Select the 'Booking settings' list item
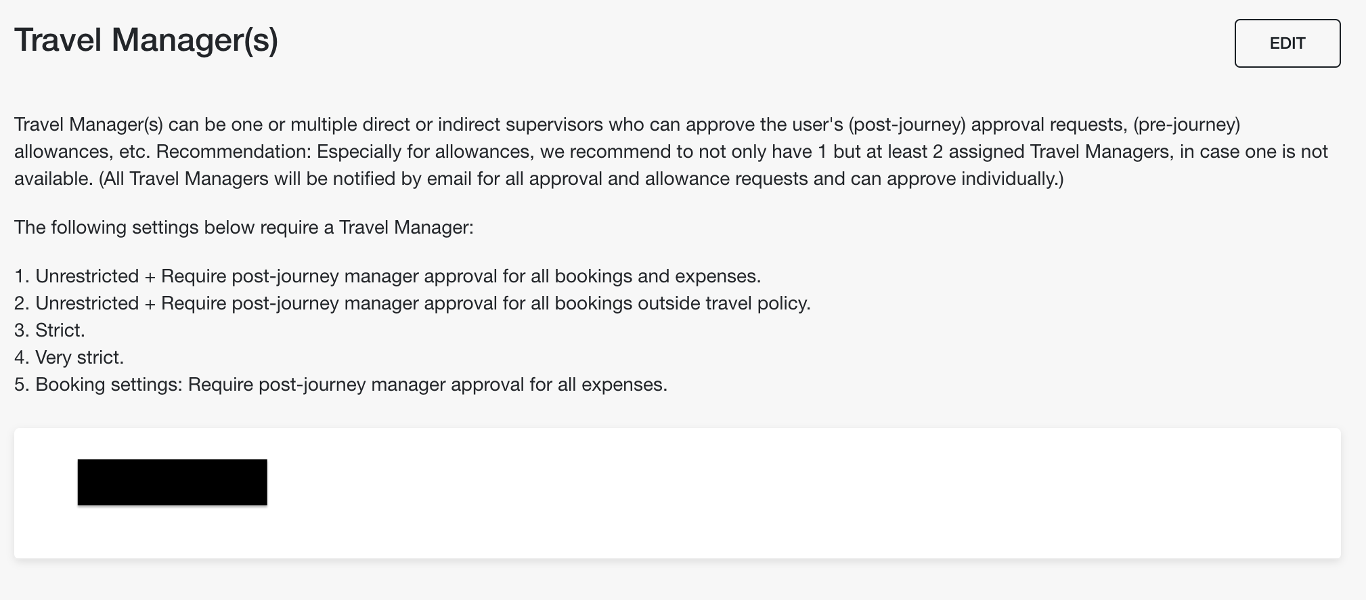The image size is (1366, 600). tap(340, 385)
